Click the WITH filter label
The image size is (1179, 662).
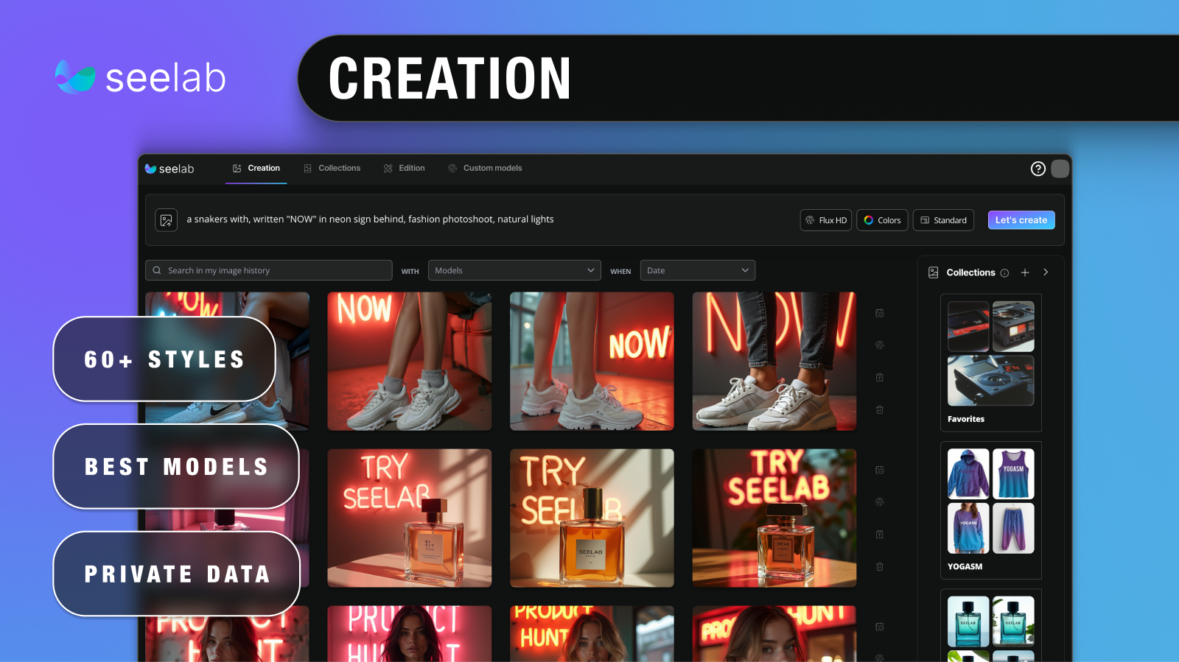(410, 272)
